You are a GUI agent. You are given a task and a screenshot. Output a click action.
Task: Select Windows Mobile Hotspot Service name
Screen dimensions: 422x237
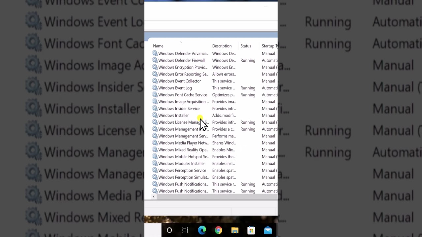point(184,157)
